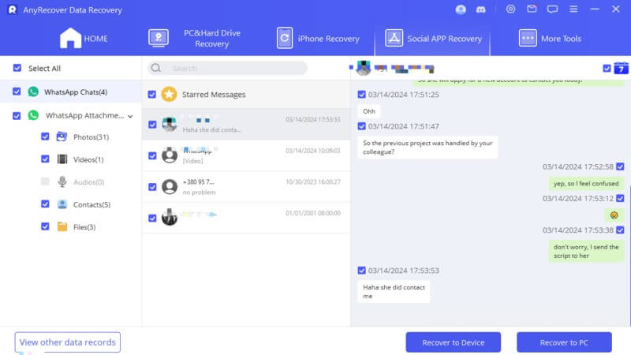Click View other data records button
The width and height of the screenshot is (631, 355).
point(68,342)
